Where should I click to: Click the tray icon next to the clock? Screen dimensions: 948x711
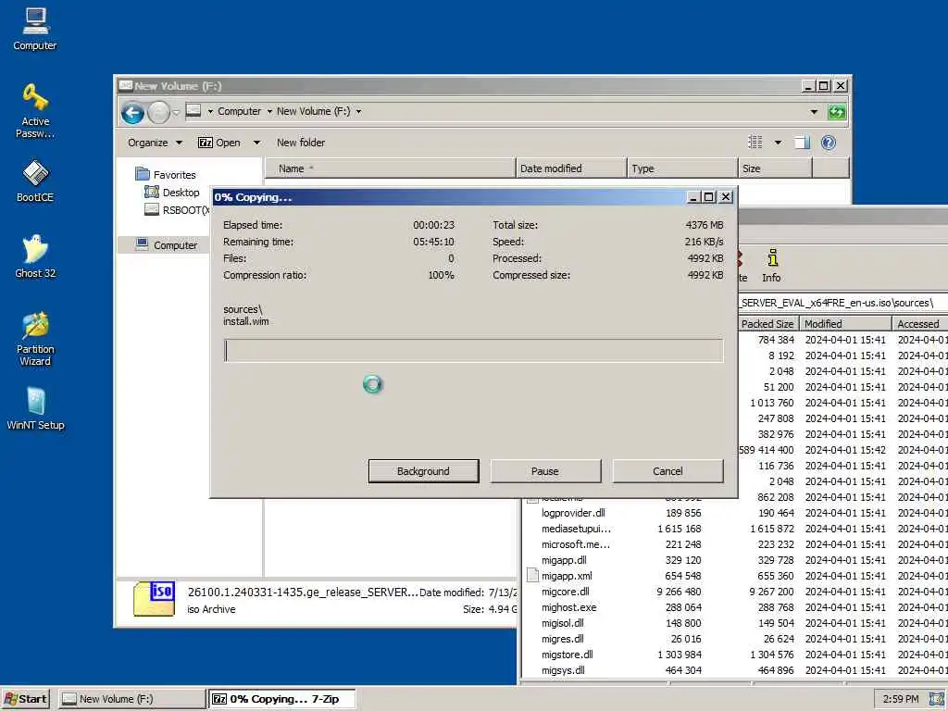937,699
